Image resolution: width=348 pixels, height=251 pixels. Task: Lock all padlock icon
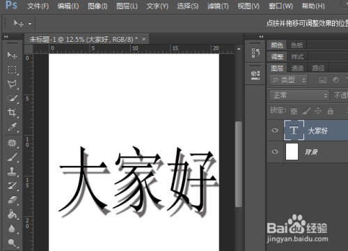click(331, 111)
